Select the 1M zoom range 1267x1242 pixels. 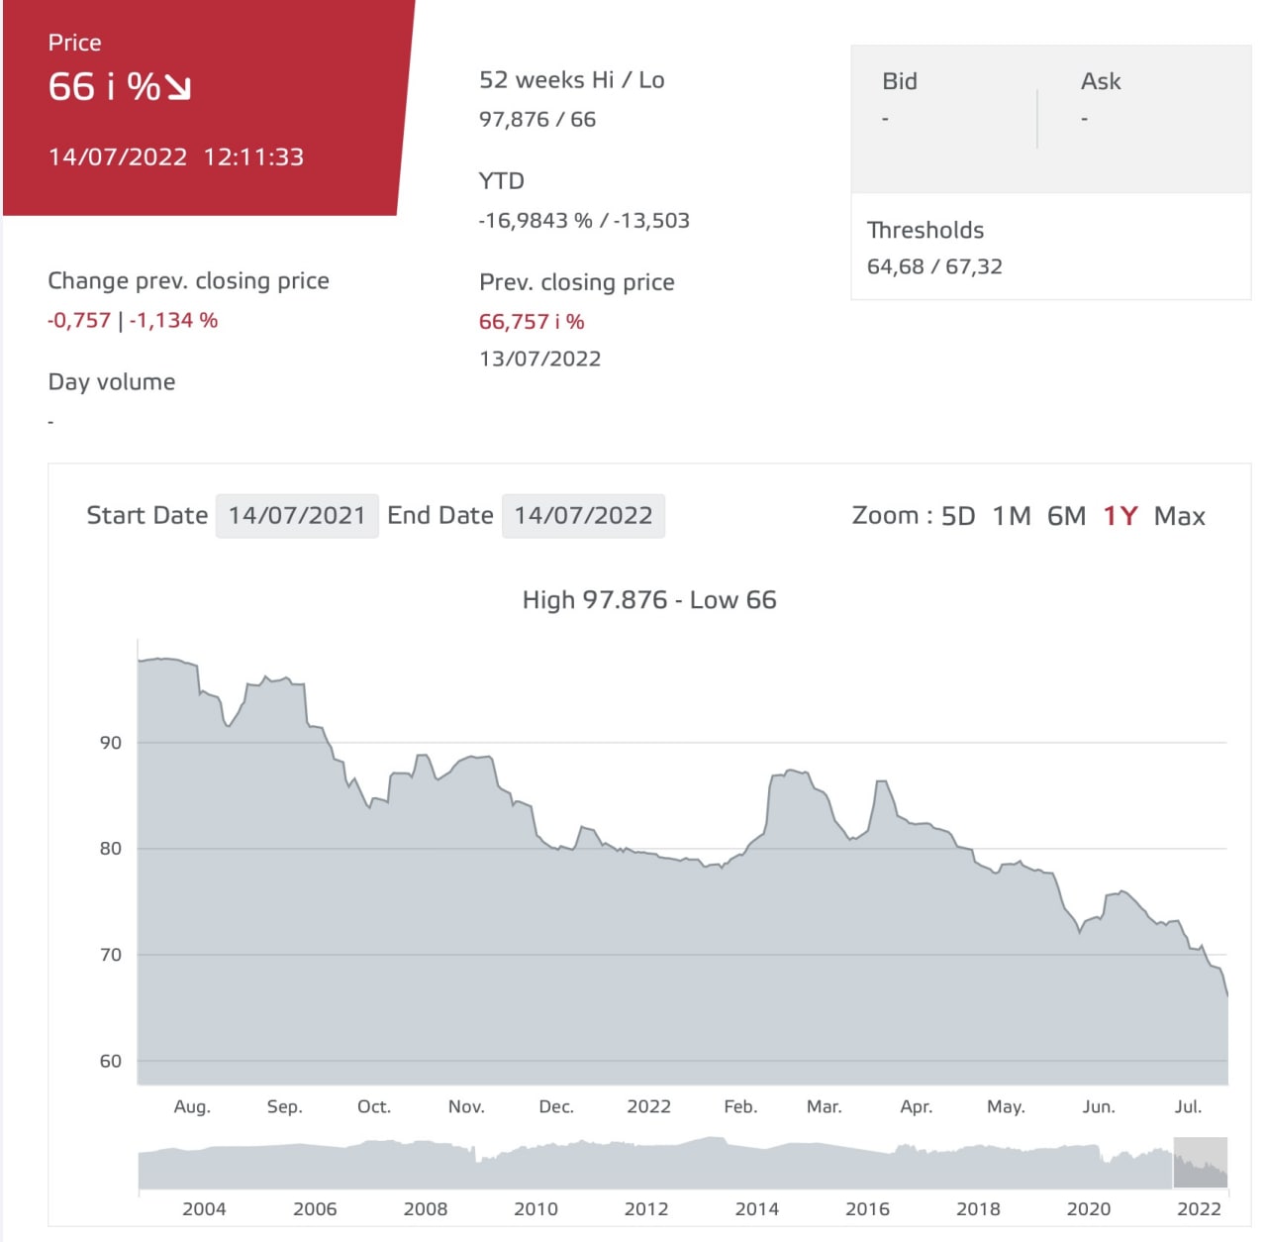pyautogui.click(x=1012, y=516)
